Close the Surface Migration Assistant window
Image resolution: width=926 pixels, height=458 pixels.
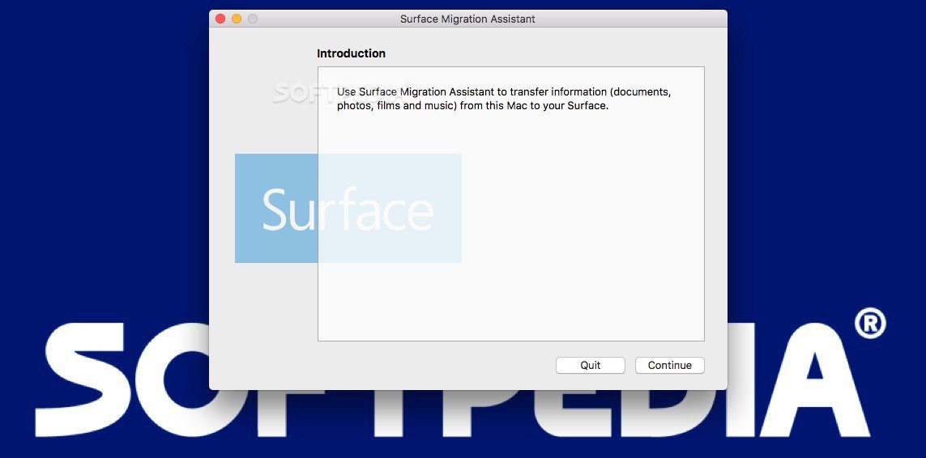coord(220,19)
